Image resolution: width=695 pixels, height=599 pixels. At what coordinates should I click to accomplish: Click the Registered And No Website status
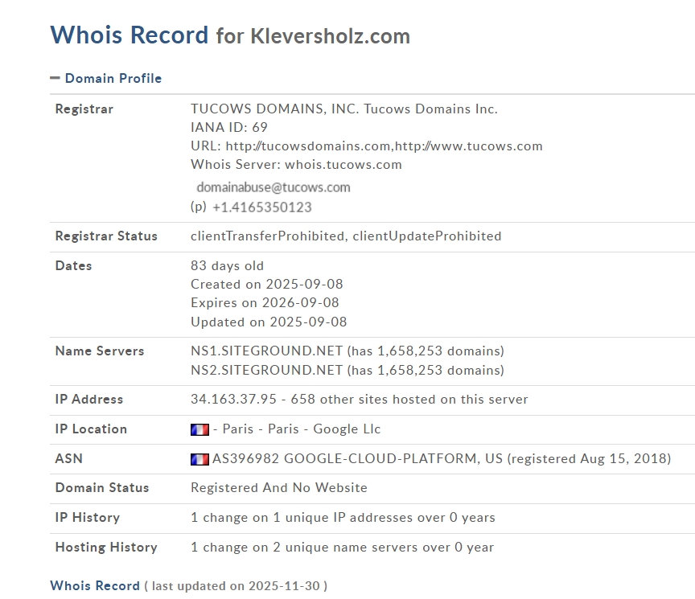tap(278, 488)
